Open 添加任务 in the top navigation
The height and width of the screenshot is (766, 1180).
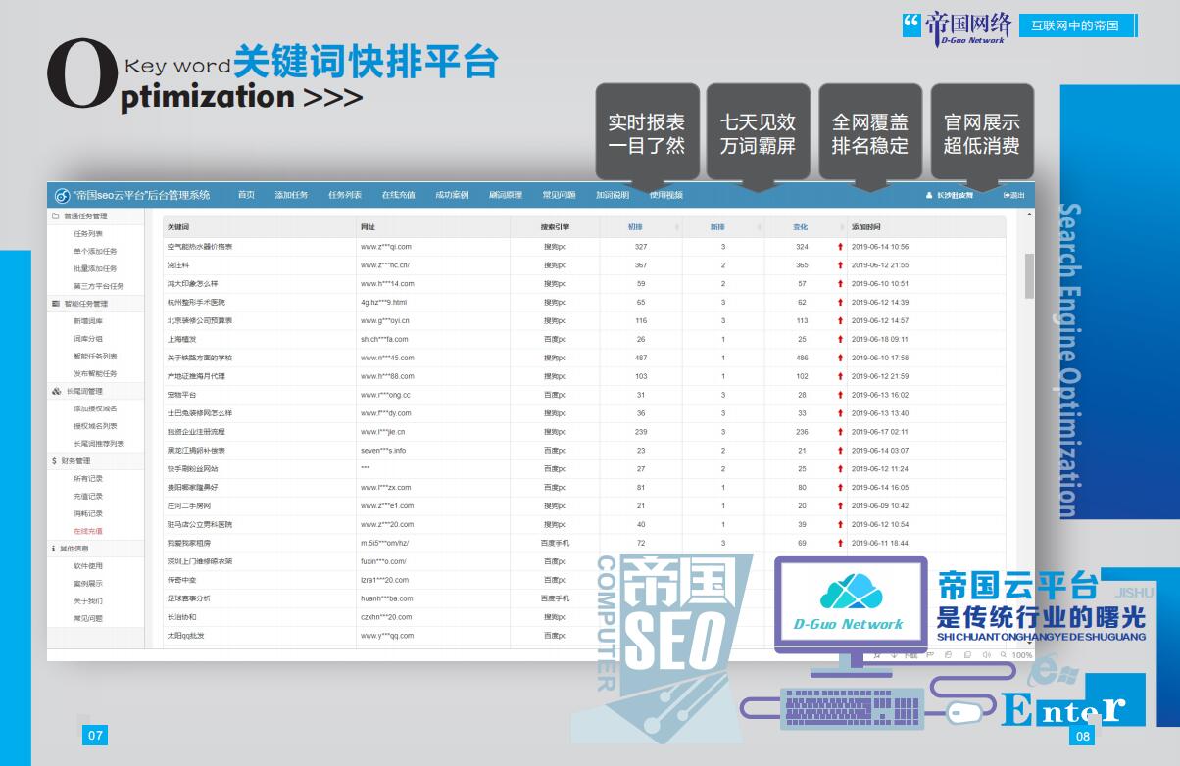[291, 195]
